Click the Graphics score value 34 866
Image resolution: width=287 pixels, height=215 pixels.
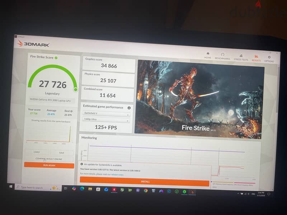point(109,66)
